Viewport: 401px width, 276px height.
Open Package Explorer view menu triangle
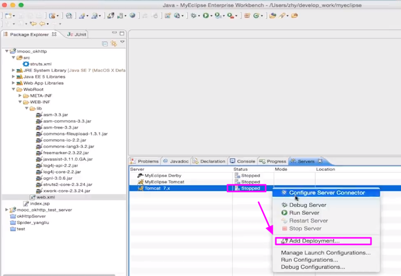point(122,43)
